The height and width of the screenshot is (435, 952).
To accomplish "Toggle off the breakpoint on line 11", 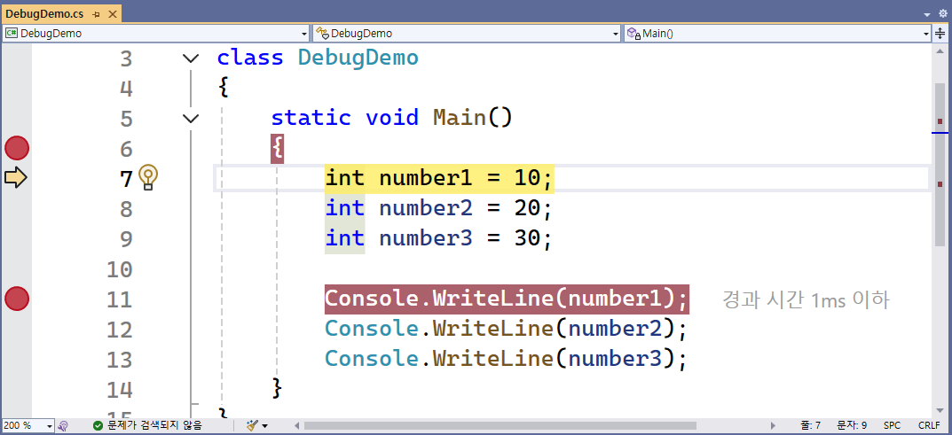I will pyautogui.click(x=17, y=299).
